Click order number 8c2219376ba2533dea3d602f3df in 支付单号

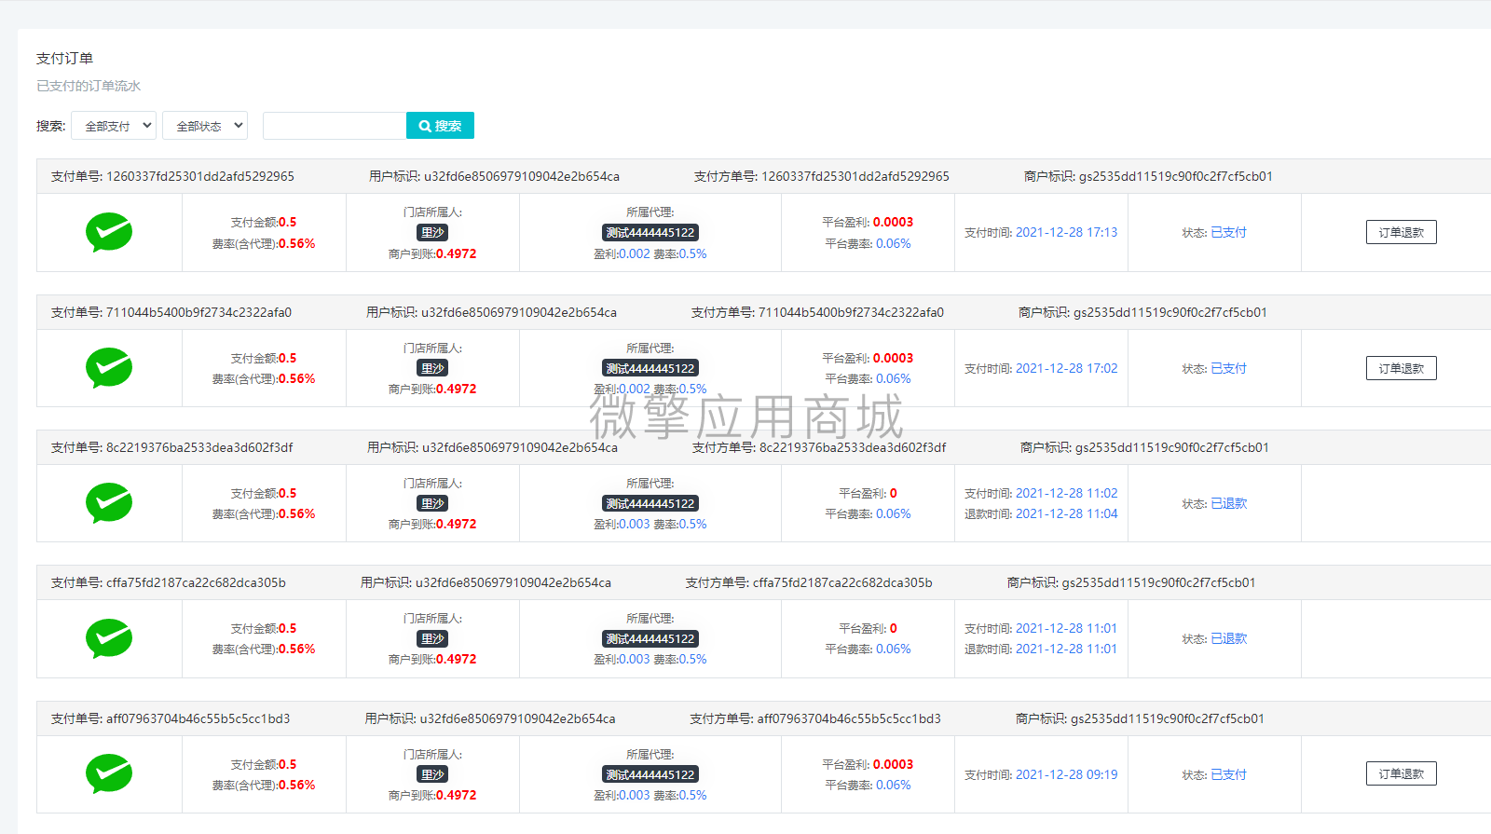pyautogui.click(x=199, y=447)
